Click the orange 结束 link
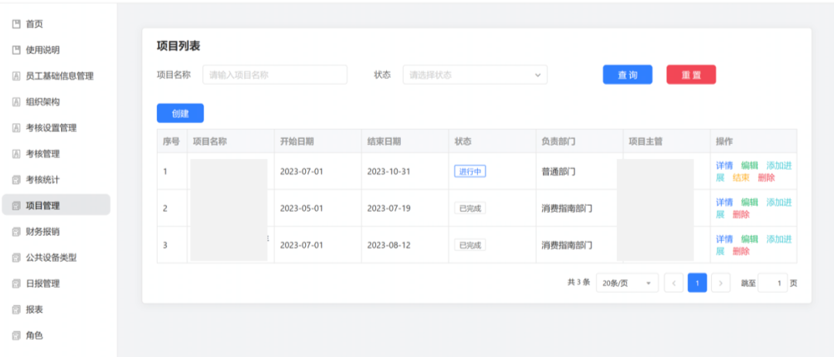The width and height of the screenshot is (834, 357). [741, 178]
